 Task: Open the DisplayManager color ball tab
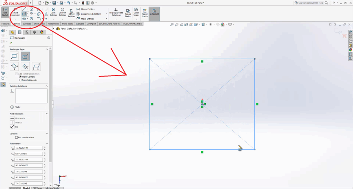(41, 32)
